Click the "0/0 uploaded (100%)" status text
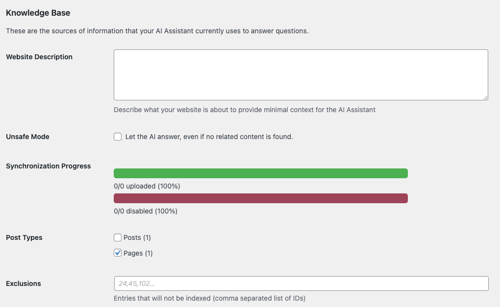The height and width of the screenshot is (307, 500). (x=147, y=186)
